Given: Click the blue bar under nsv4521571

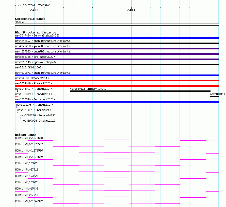Looking at the screenshot, I should point(117,75).
